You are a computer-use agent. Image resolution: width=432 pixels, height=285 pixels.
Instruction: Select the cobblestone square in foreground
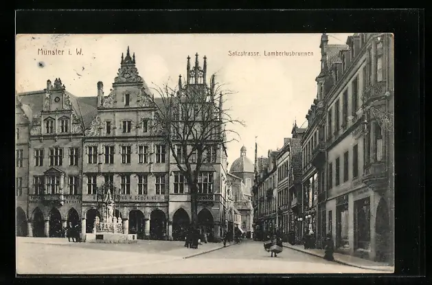click(103, 258)
